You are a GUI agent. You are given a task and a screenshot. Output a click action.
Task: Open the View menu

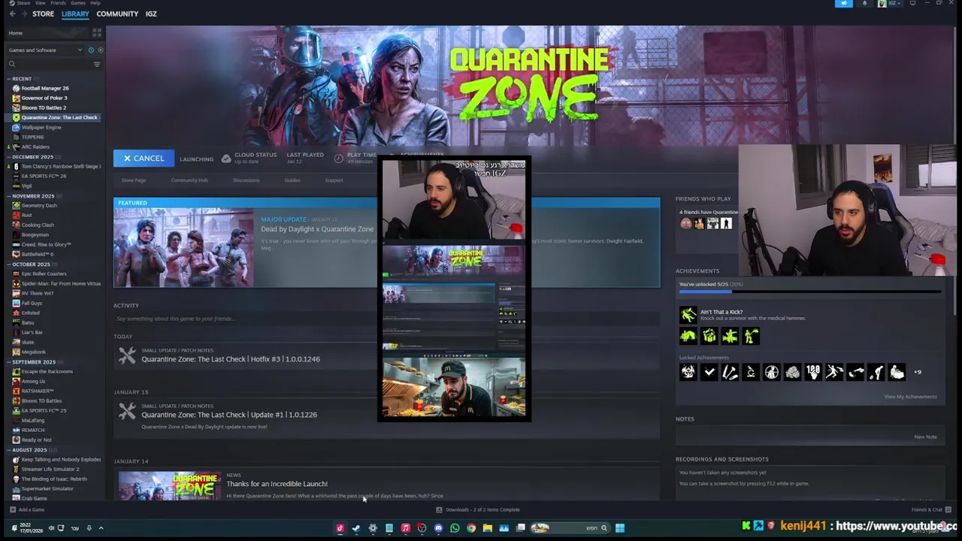(40, 3)
